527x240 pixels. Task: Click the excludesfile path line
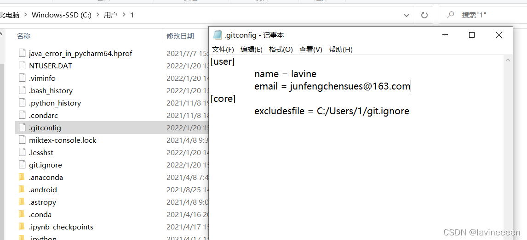pyautogui.click(x=332, y=112)
